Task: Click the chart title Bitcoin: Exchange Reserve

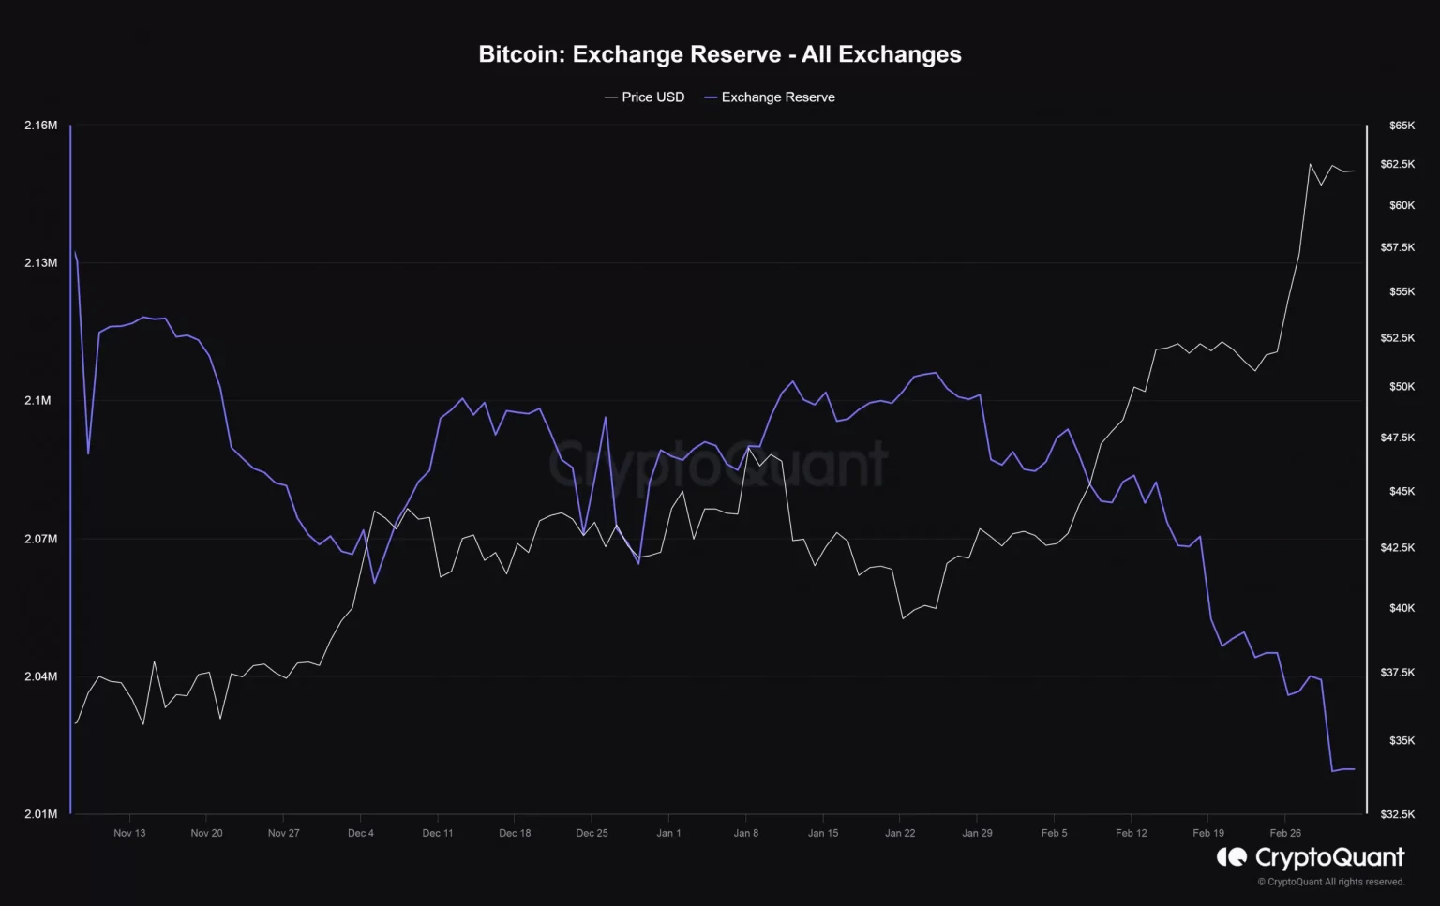Action: click(x=719, y=54)
